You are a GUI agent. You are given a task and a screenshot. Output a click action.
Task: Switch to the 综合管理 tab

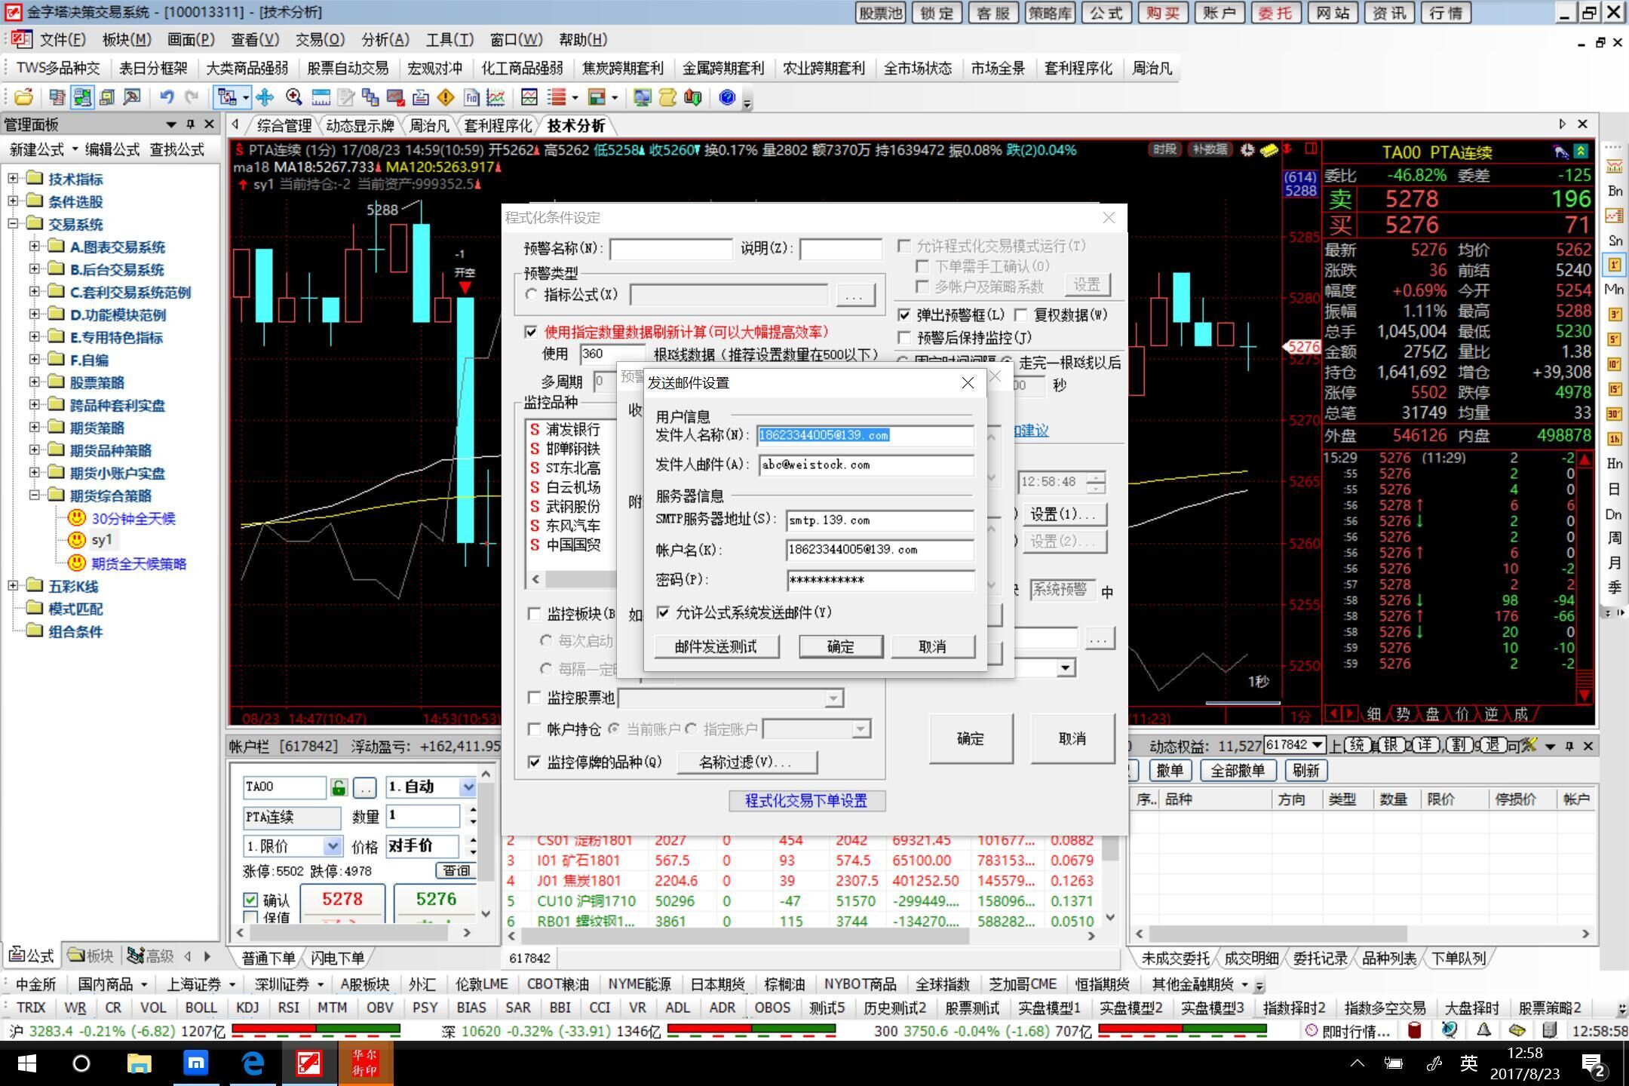click(284, 125)
